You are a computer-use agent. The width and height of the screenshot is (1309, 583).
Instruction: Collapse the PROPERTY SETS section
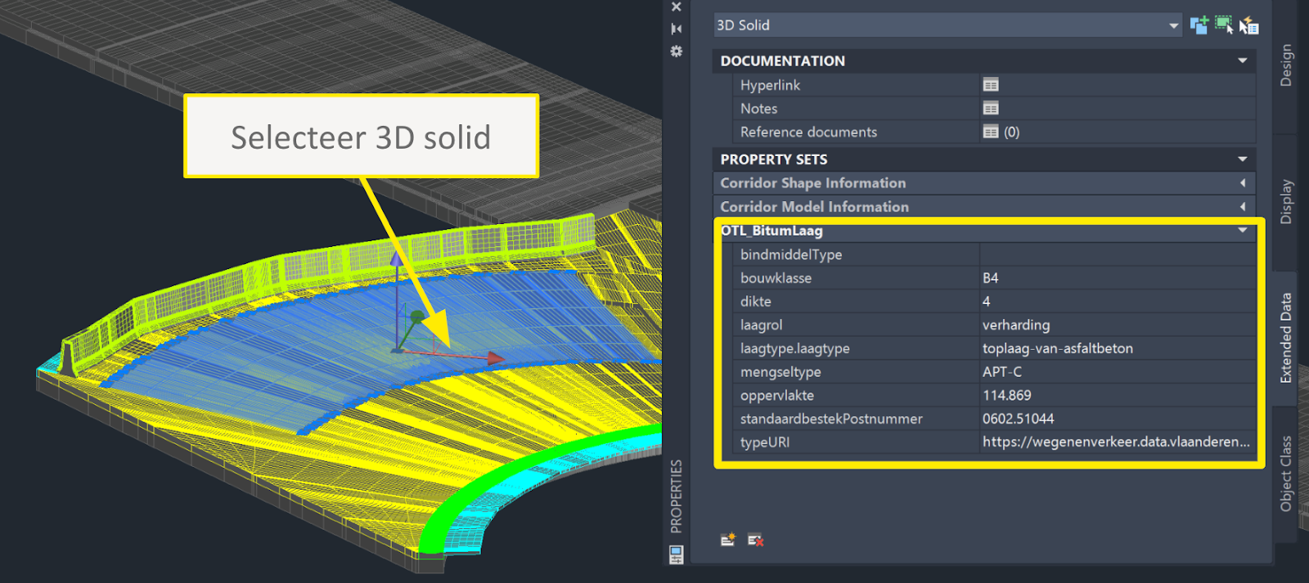(x=1242, y=159)
